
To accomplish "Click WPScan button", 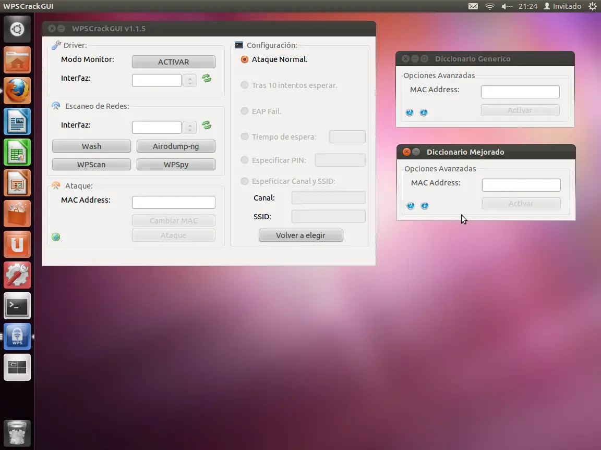I will pos(92,165).
